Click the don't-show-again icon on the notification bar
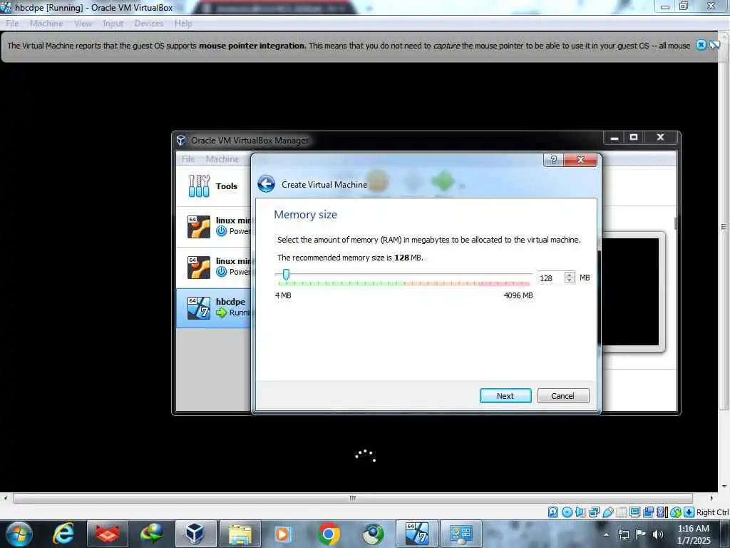Screen dimensions: 730x548 point(714,45)
